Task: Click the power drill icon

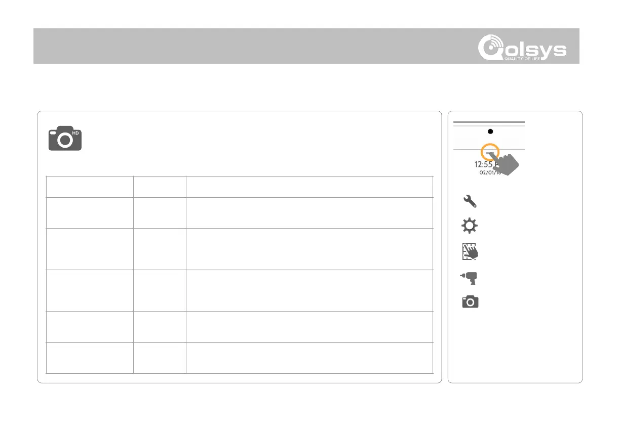Action: [x=470, y=278]
